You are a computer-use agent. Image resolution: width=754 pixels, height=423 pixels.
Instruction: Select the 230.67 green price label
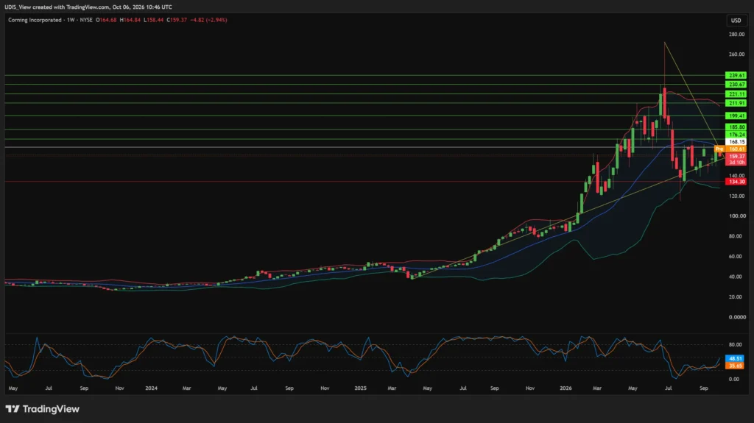pyautogui.click(x=736, y=85)
